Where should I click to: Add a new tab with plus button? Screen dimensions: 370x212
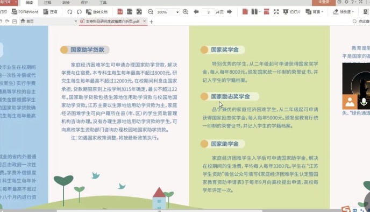click(x=152, y=22)
